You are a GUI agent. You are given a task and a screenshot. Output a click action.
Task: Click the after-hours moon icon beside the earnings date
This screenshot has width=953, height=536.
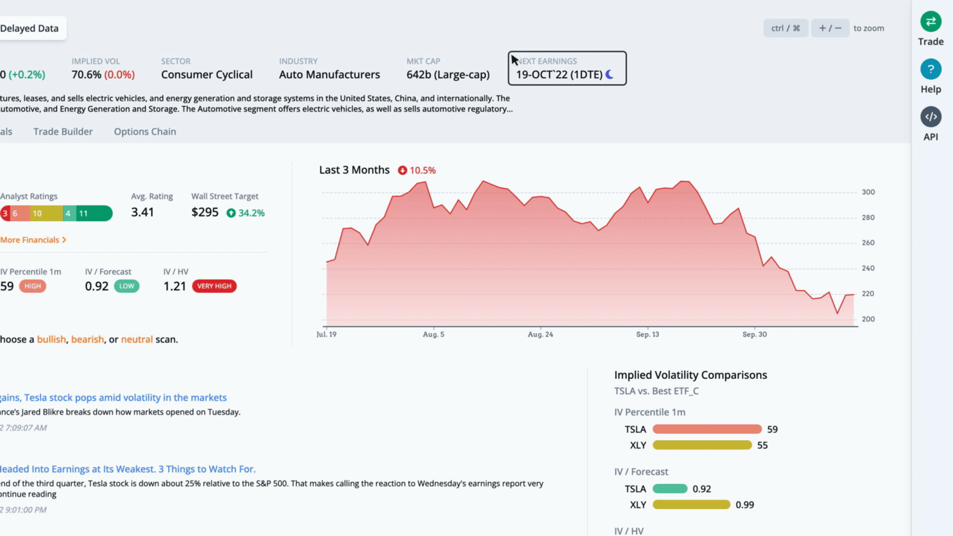point(609,74)
